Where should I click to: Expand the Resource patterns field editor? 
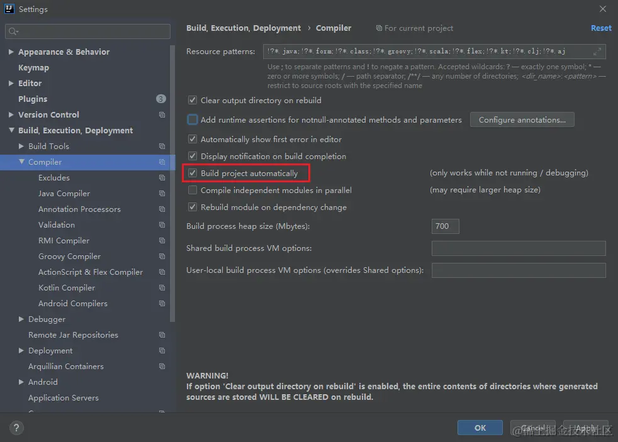pos(597,51)
